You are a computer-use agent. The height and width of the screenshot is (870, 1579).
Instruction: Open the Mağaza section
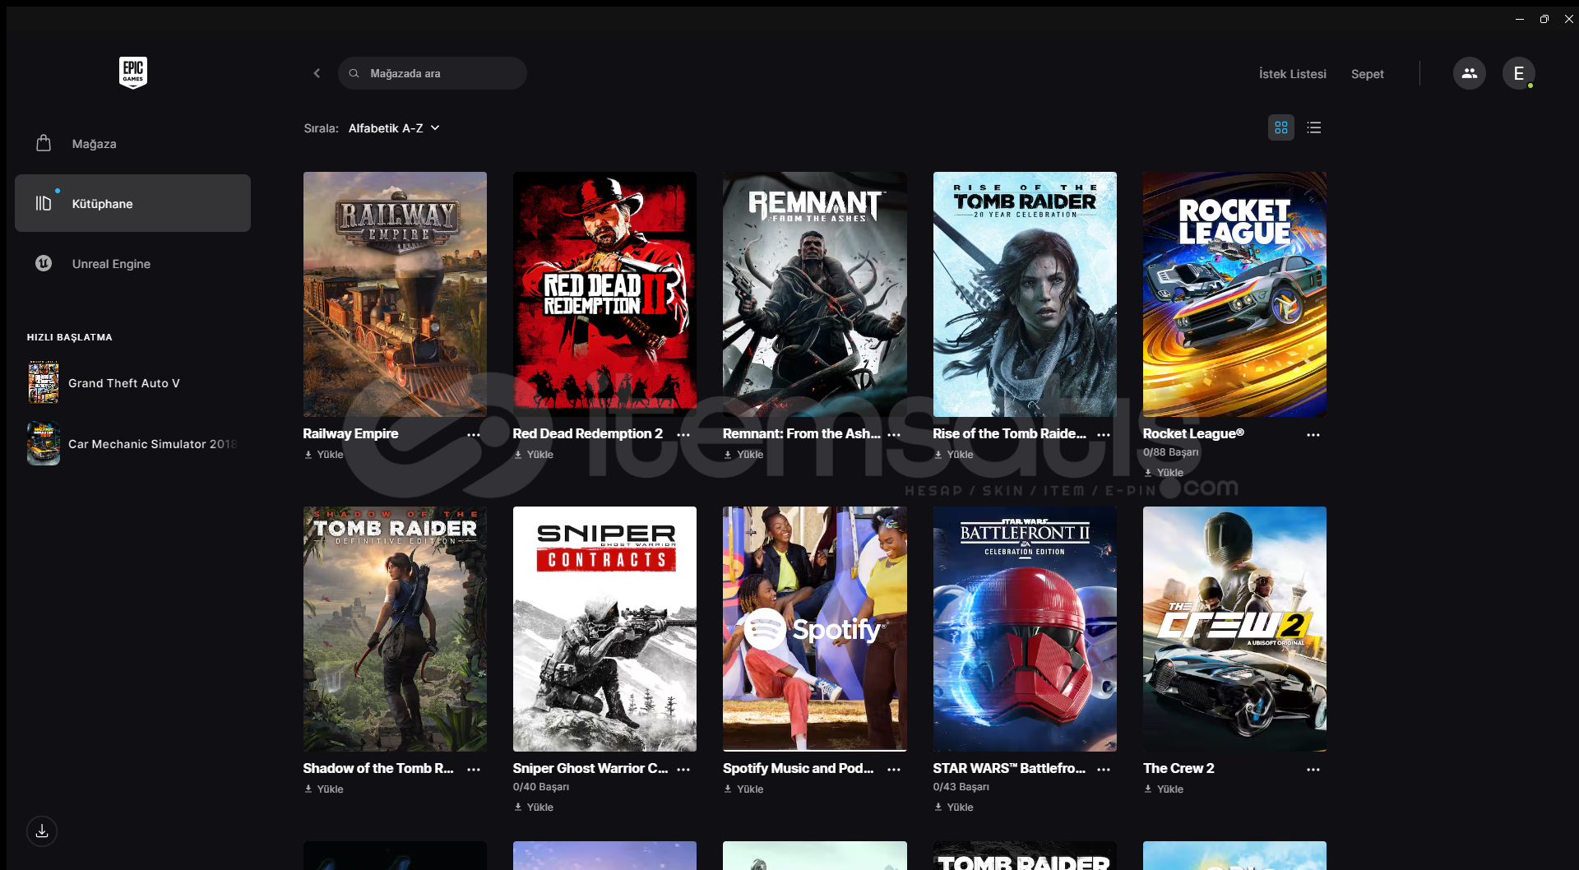pos(132,143)
